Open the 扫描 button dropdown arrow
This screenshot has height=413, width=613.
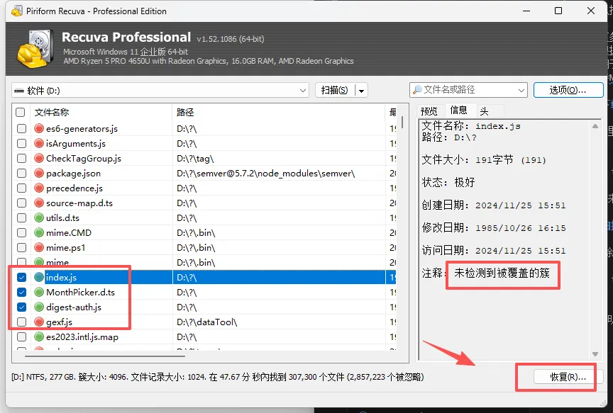362,91
